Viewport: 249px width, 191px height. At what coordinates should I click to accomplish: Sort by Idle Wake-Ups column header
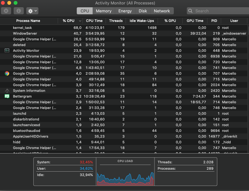(142, 21)
